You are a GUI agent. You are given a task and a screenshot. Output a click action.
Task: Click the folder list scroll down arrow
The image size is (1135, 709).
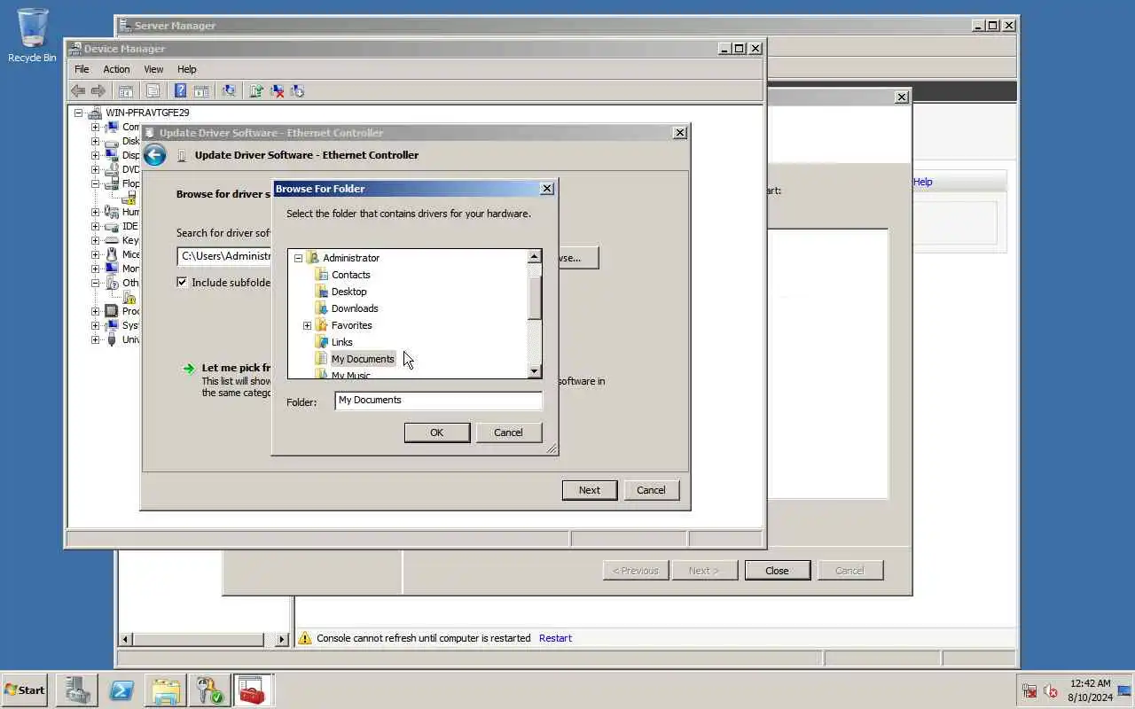[534, 371]
